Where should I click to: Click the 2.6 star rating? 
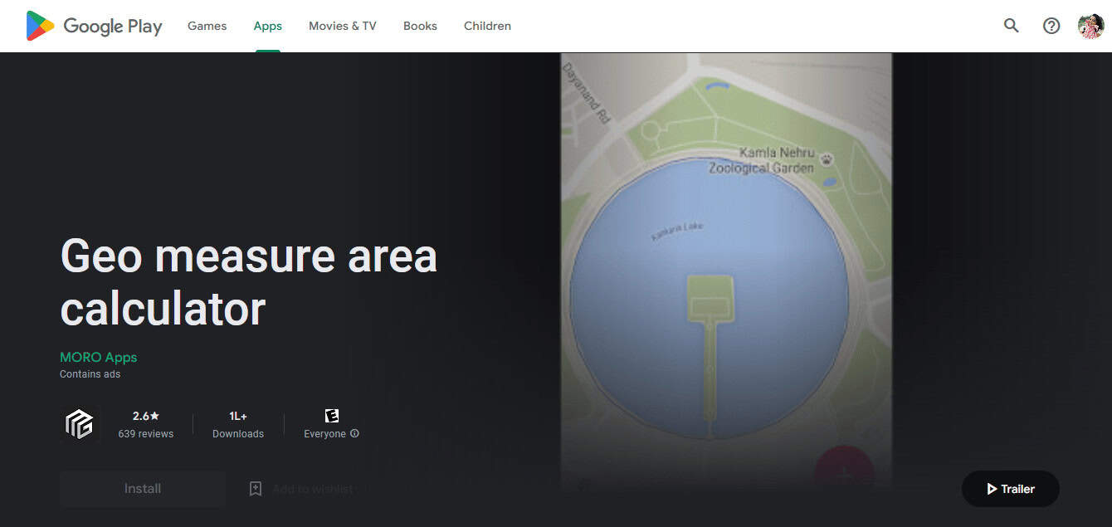click(146, 416)
